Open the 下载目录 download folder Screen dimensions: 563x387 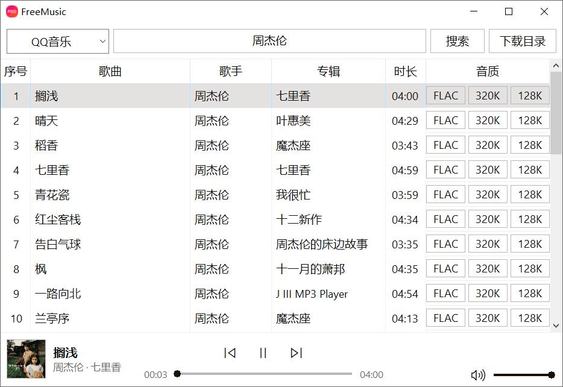[x=523, y=41]
